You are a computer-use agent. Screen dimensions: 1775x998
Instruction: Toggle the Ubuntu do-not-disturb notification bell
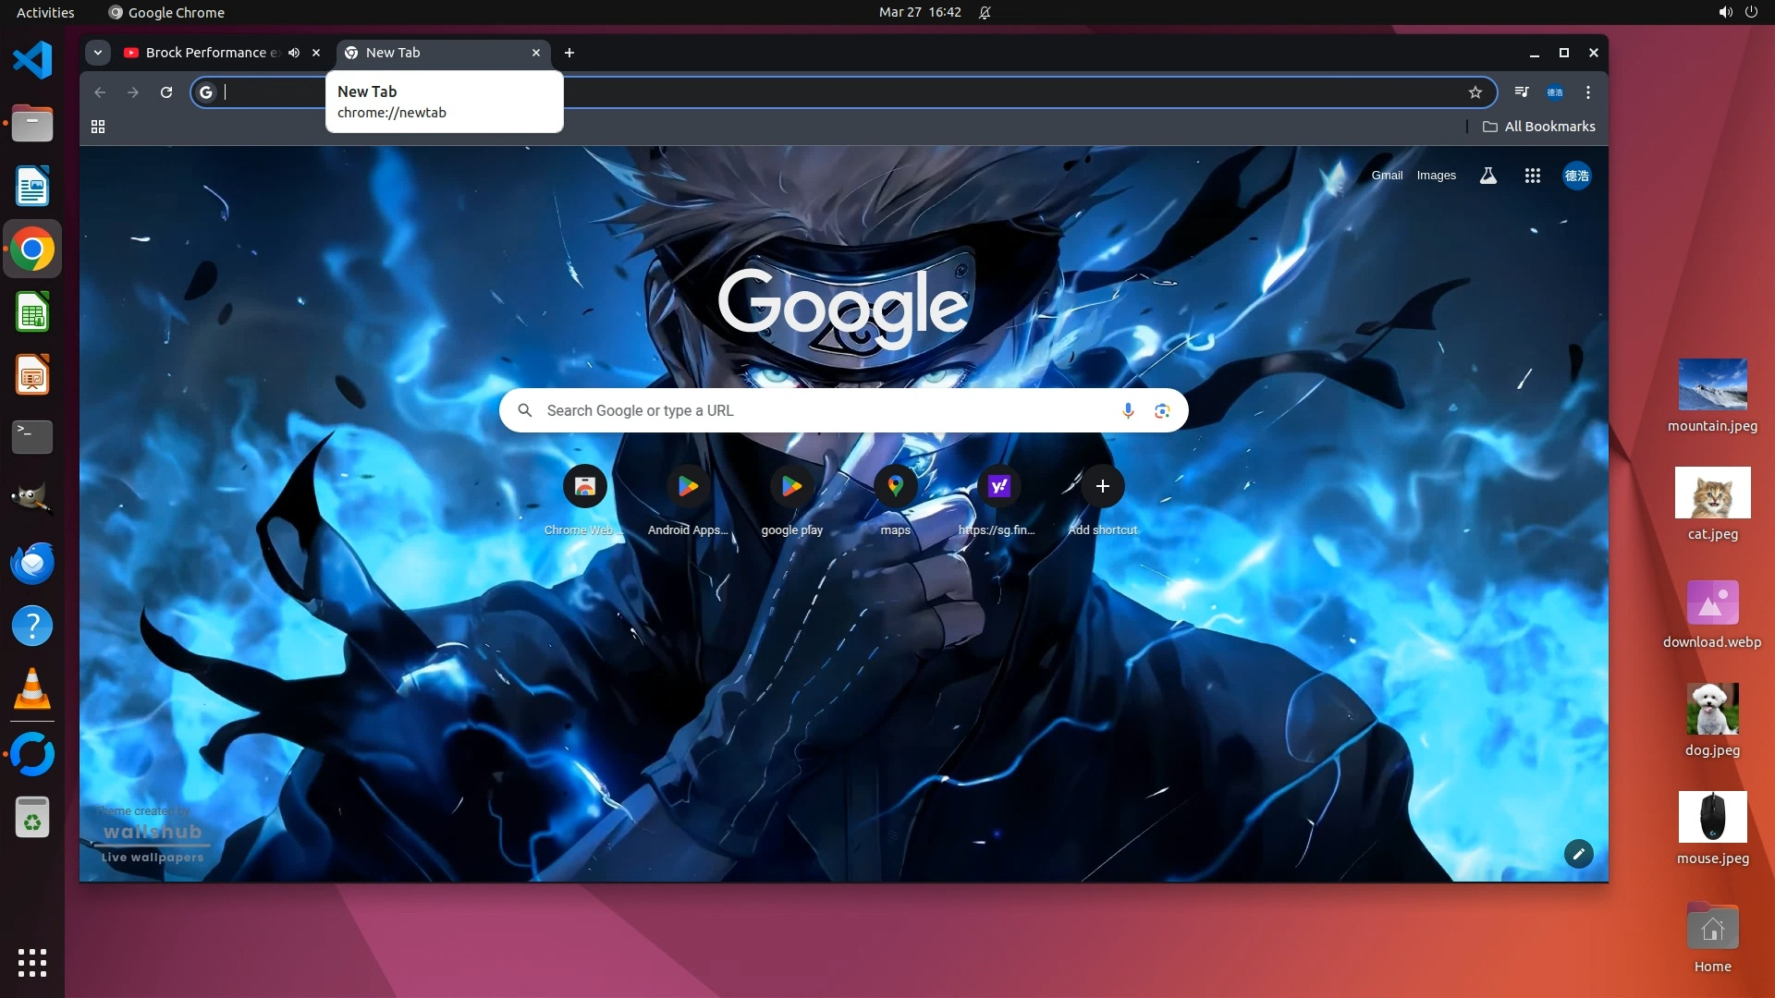(985, 13)
